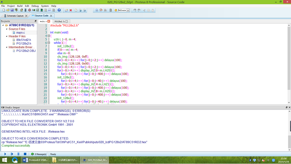Click the New Project icon
Screen dimensions: 291x164
click(x=4, y=10)
